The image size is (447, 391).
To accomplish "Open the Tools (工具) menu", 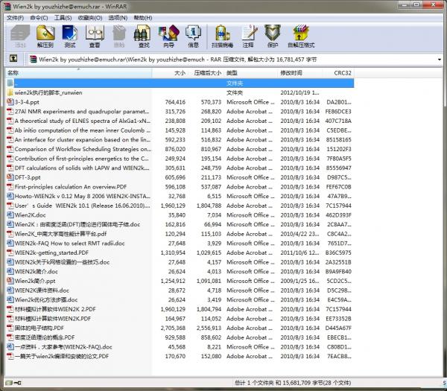I will 63,18.
